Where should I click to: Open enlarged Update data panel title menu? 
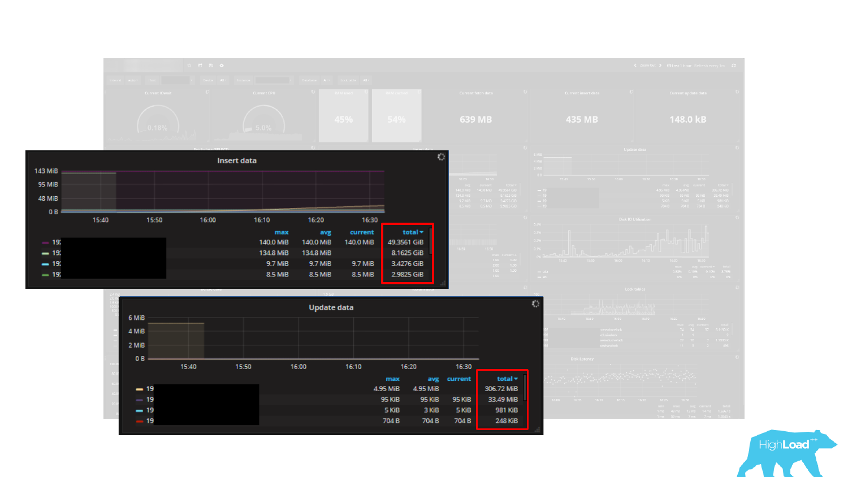[x=331, y=307]
